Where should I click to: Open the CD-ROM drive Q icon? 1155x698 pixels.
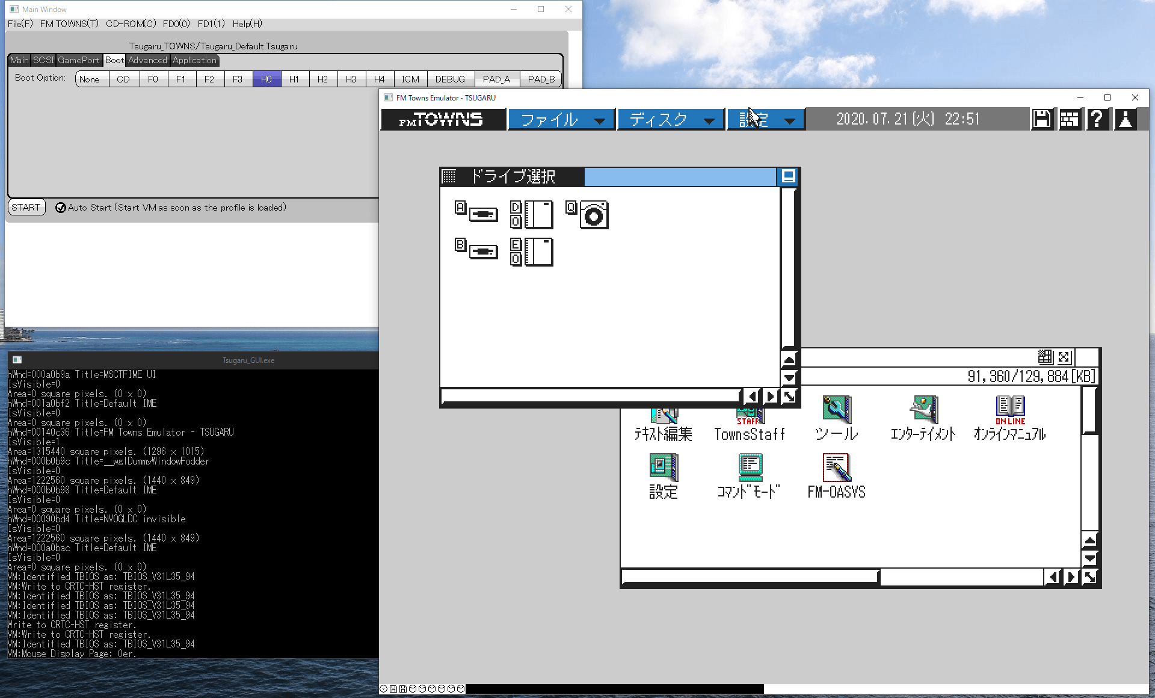[588, 215]
